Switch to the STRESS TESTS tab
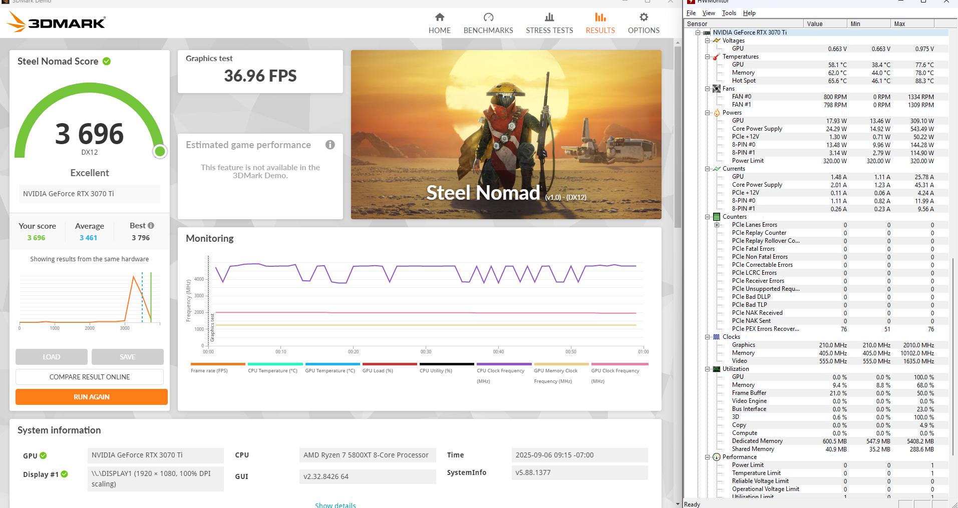The height and width of the screenshot is (508, 958). point(549,23)
